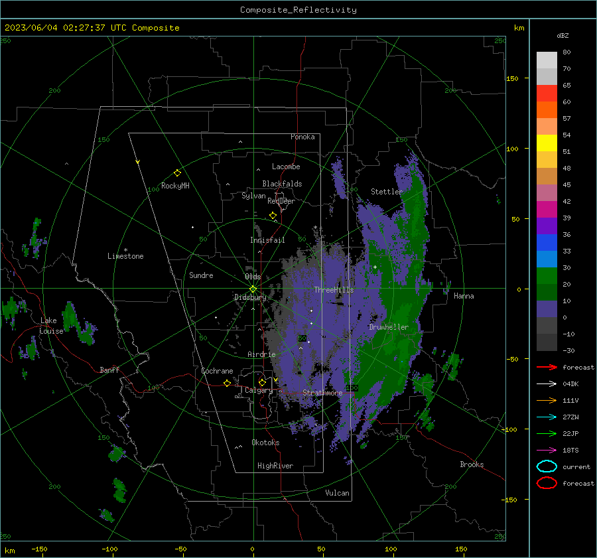
Task: Click the current legend label
Action: [576, 466]
